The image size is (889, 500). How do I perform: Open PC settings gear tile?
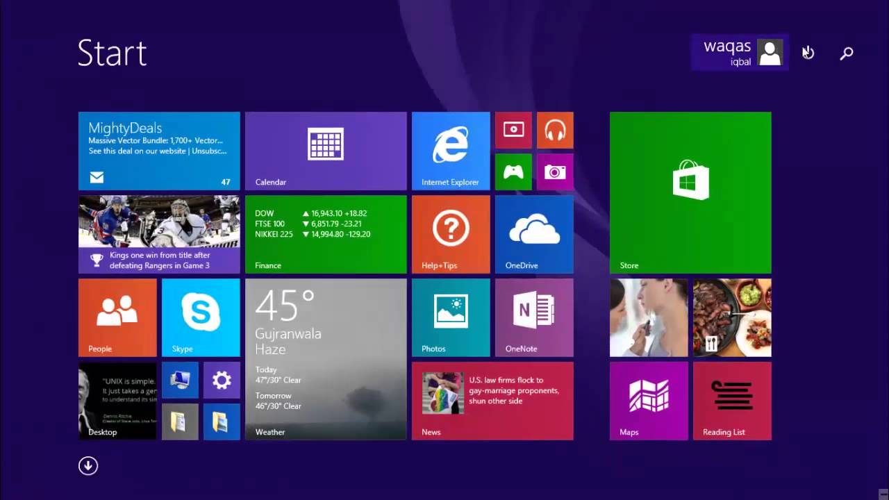[x=222, y=380]
